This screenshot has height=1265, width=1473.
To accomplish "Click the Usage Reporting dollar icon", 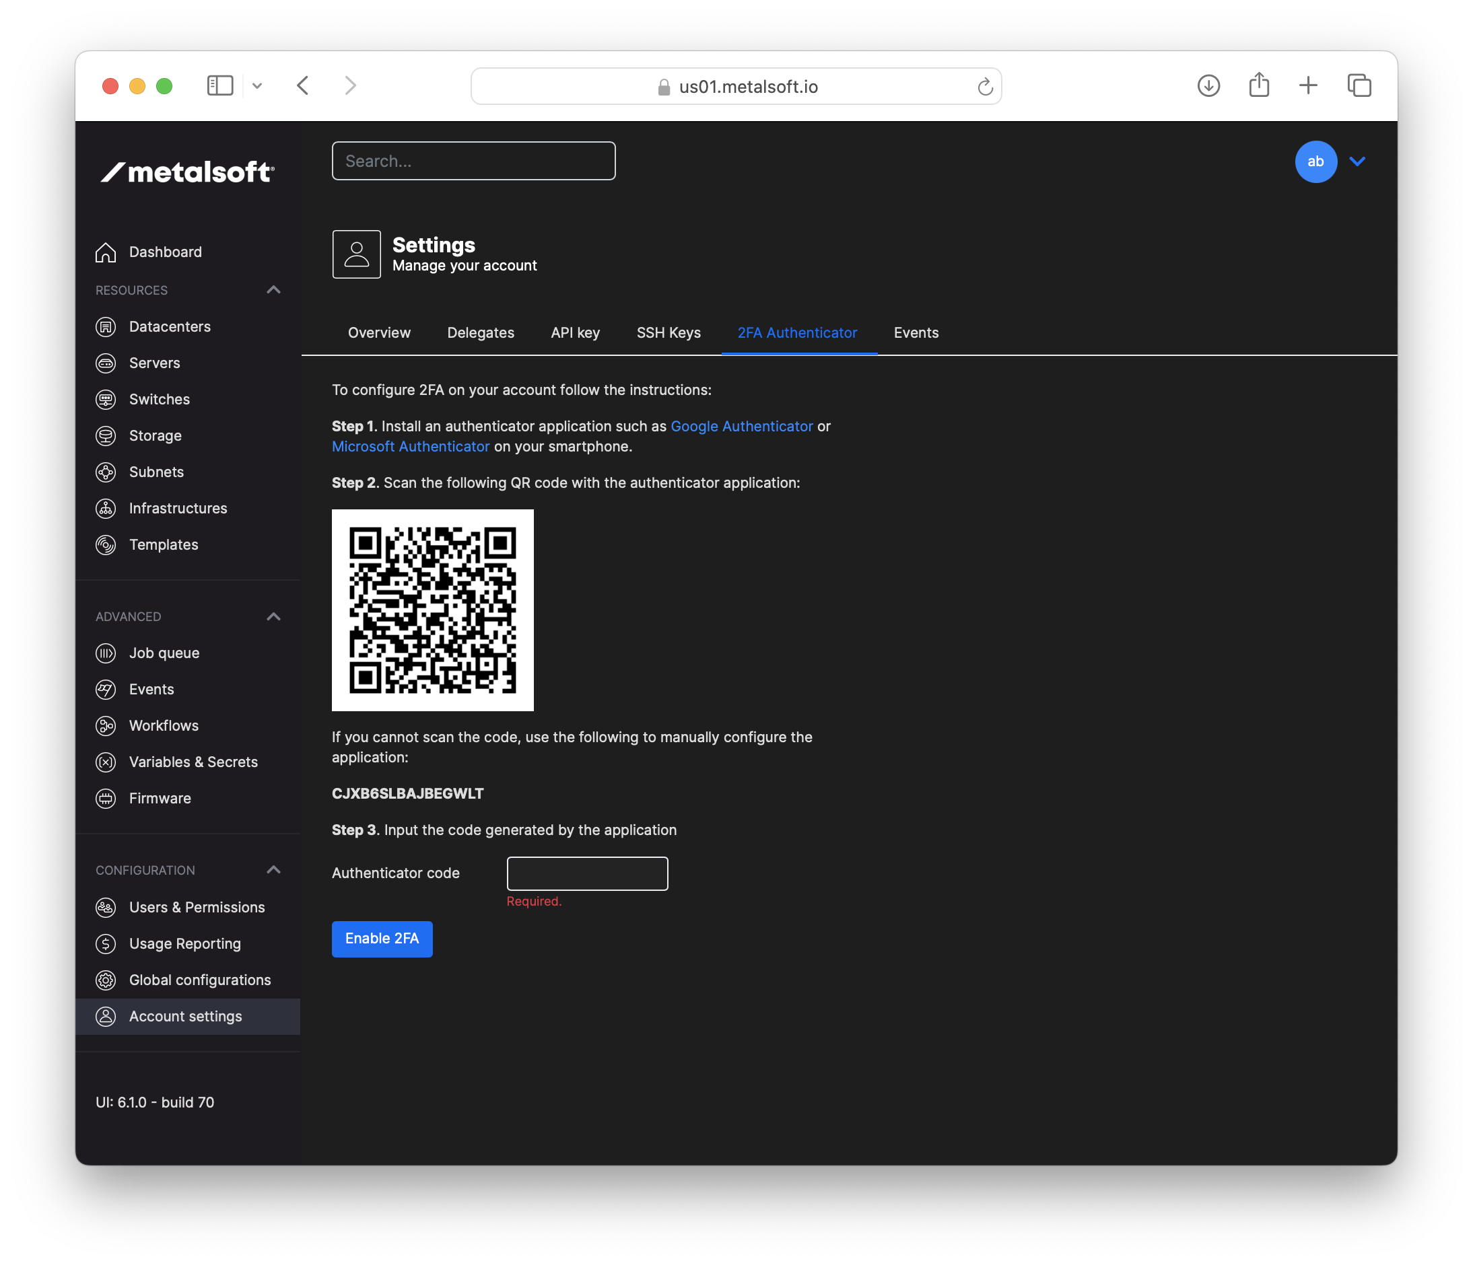I will click(106, 944).
